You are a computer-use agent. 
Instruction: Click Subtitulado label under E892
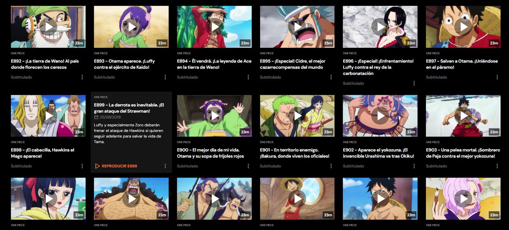21,77
